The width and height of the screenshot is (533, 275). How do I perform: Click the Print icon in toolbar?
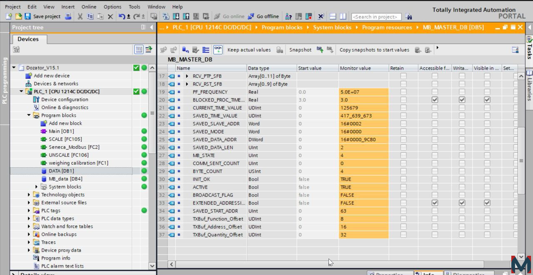(68, 16)
